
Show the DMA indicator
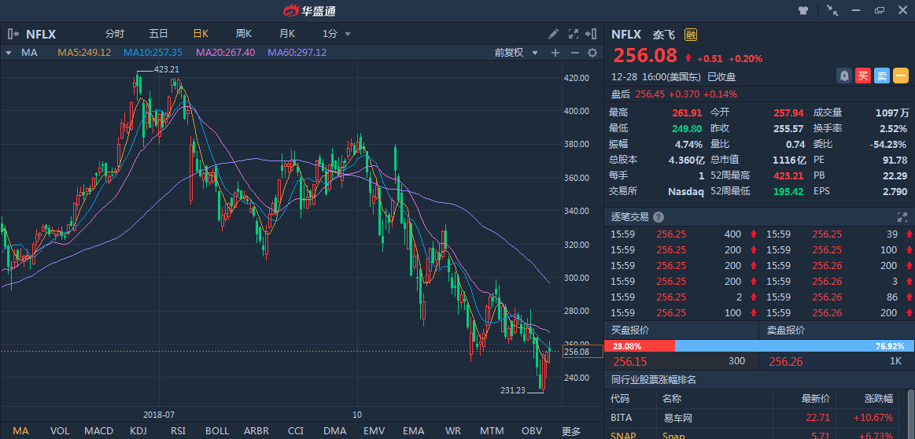coord(335,431)
